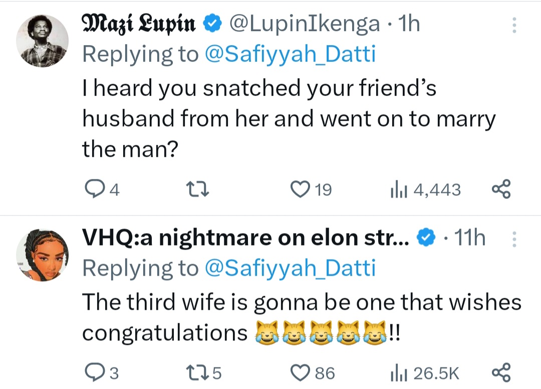Share Mazi Lupin's tweet
Viewport: 541px width, 389px height.
tap(501, 189)
